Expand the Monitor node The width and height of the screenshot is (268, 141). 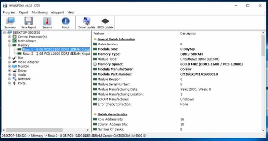tap(9, 66)
